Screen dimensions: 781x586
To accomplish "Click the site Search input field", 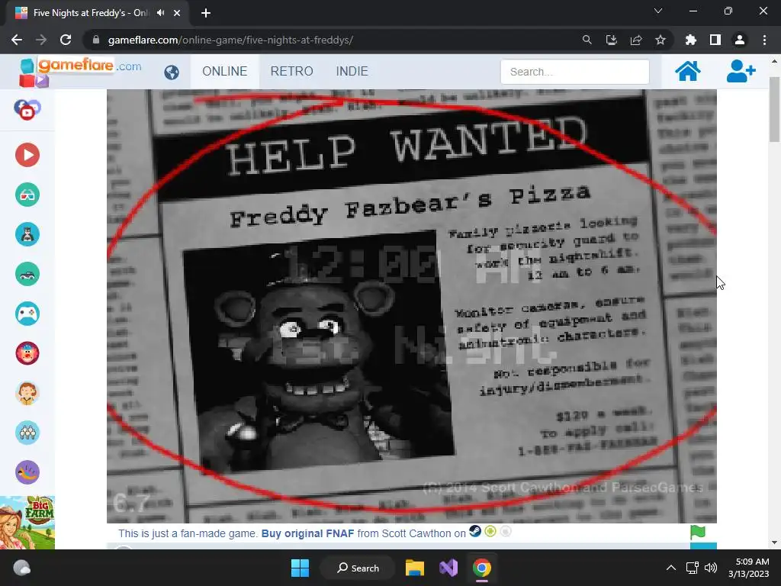I will click(x=575, y=72).
